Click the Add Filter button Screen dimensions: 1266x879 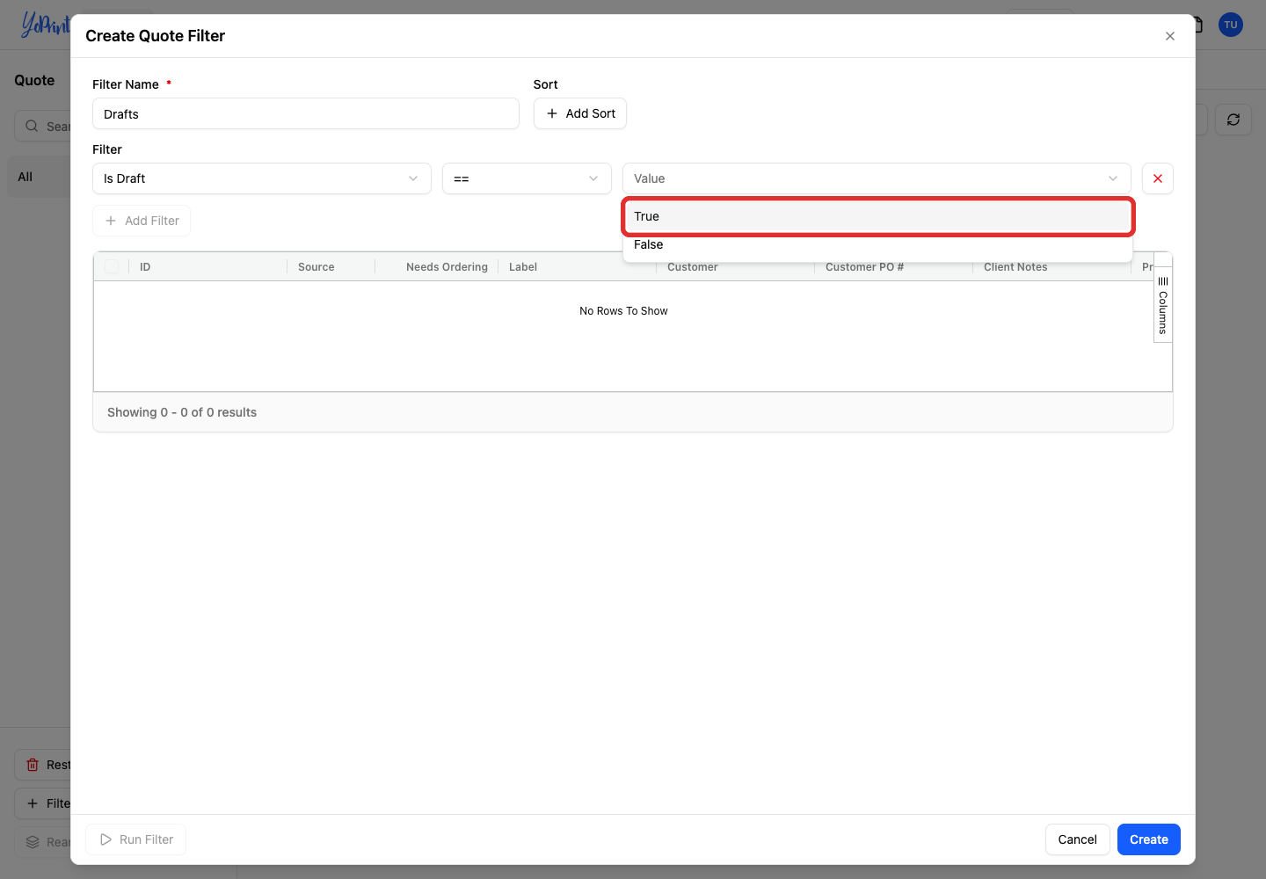142,221
